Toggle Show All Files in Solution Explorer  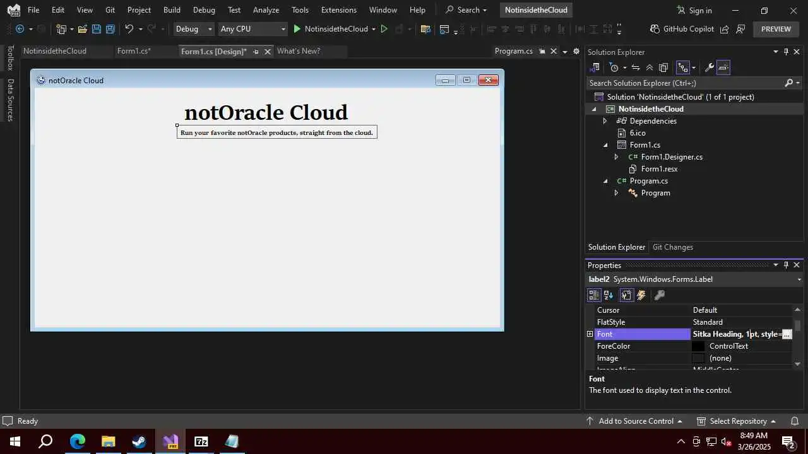click(x=663, y=67)
